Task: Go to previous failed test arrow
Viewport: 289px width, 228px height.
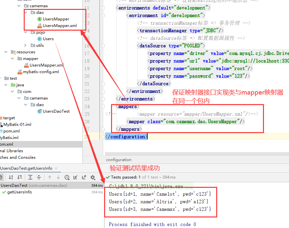Action: 49,177
